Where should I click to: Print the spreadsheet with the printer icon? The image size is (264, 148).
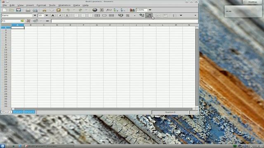(x=28, y=10)
